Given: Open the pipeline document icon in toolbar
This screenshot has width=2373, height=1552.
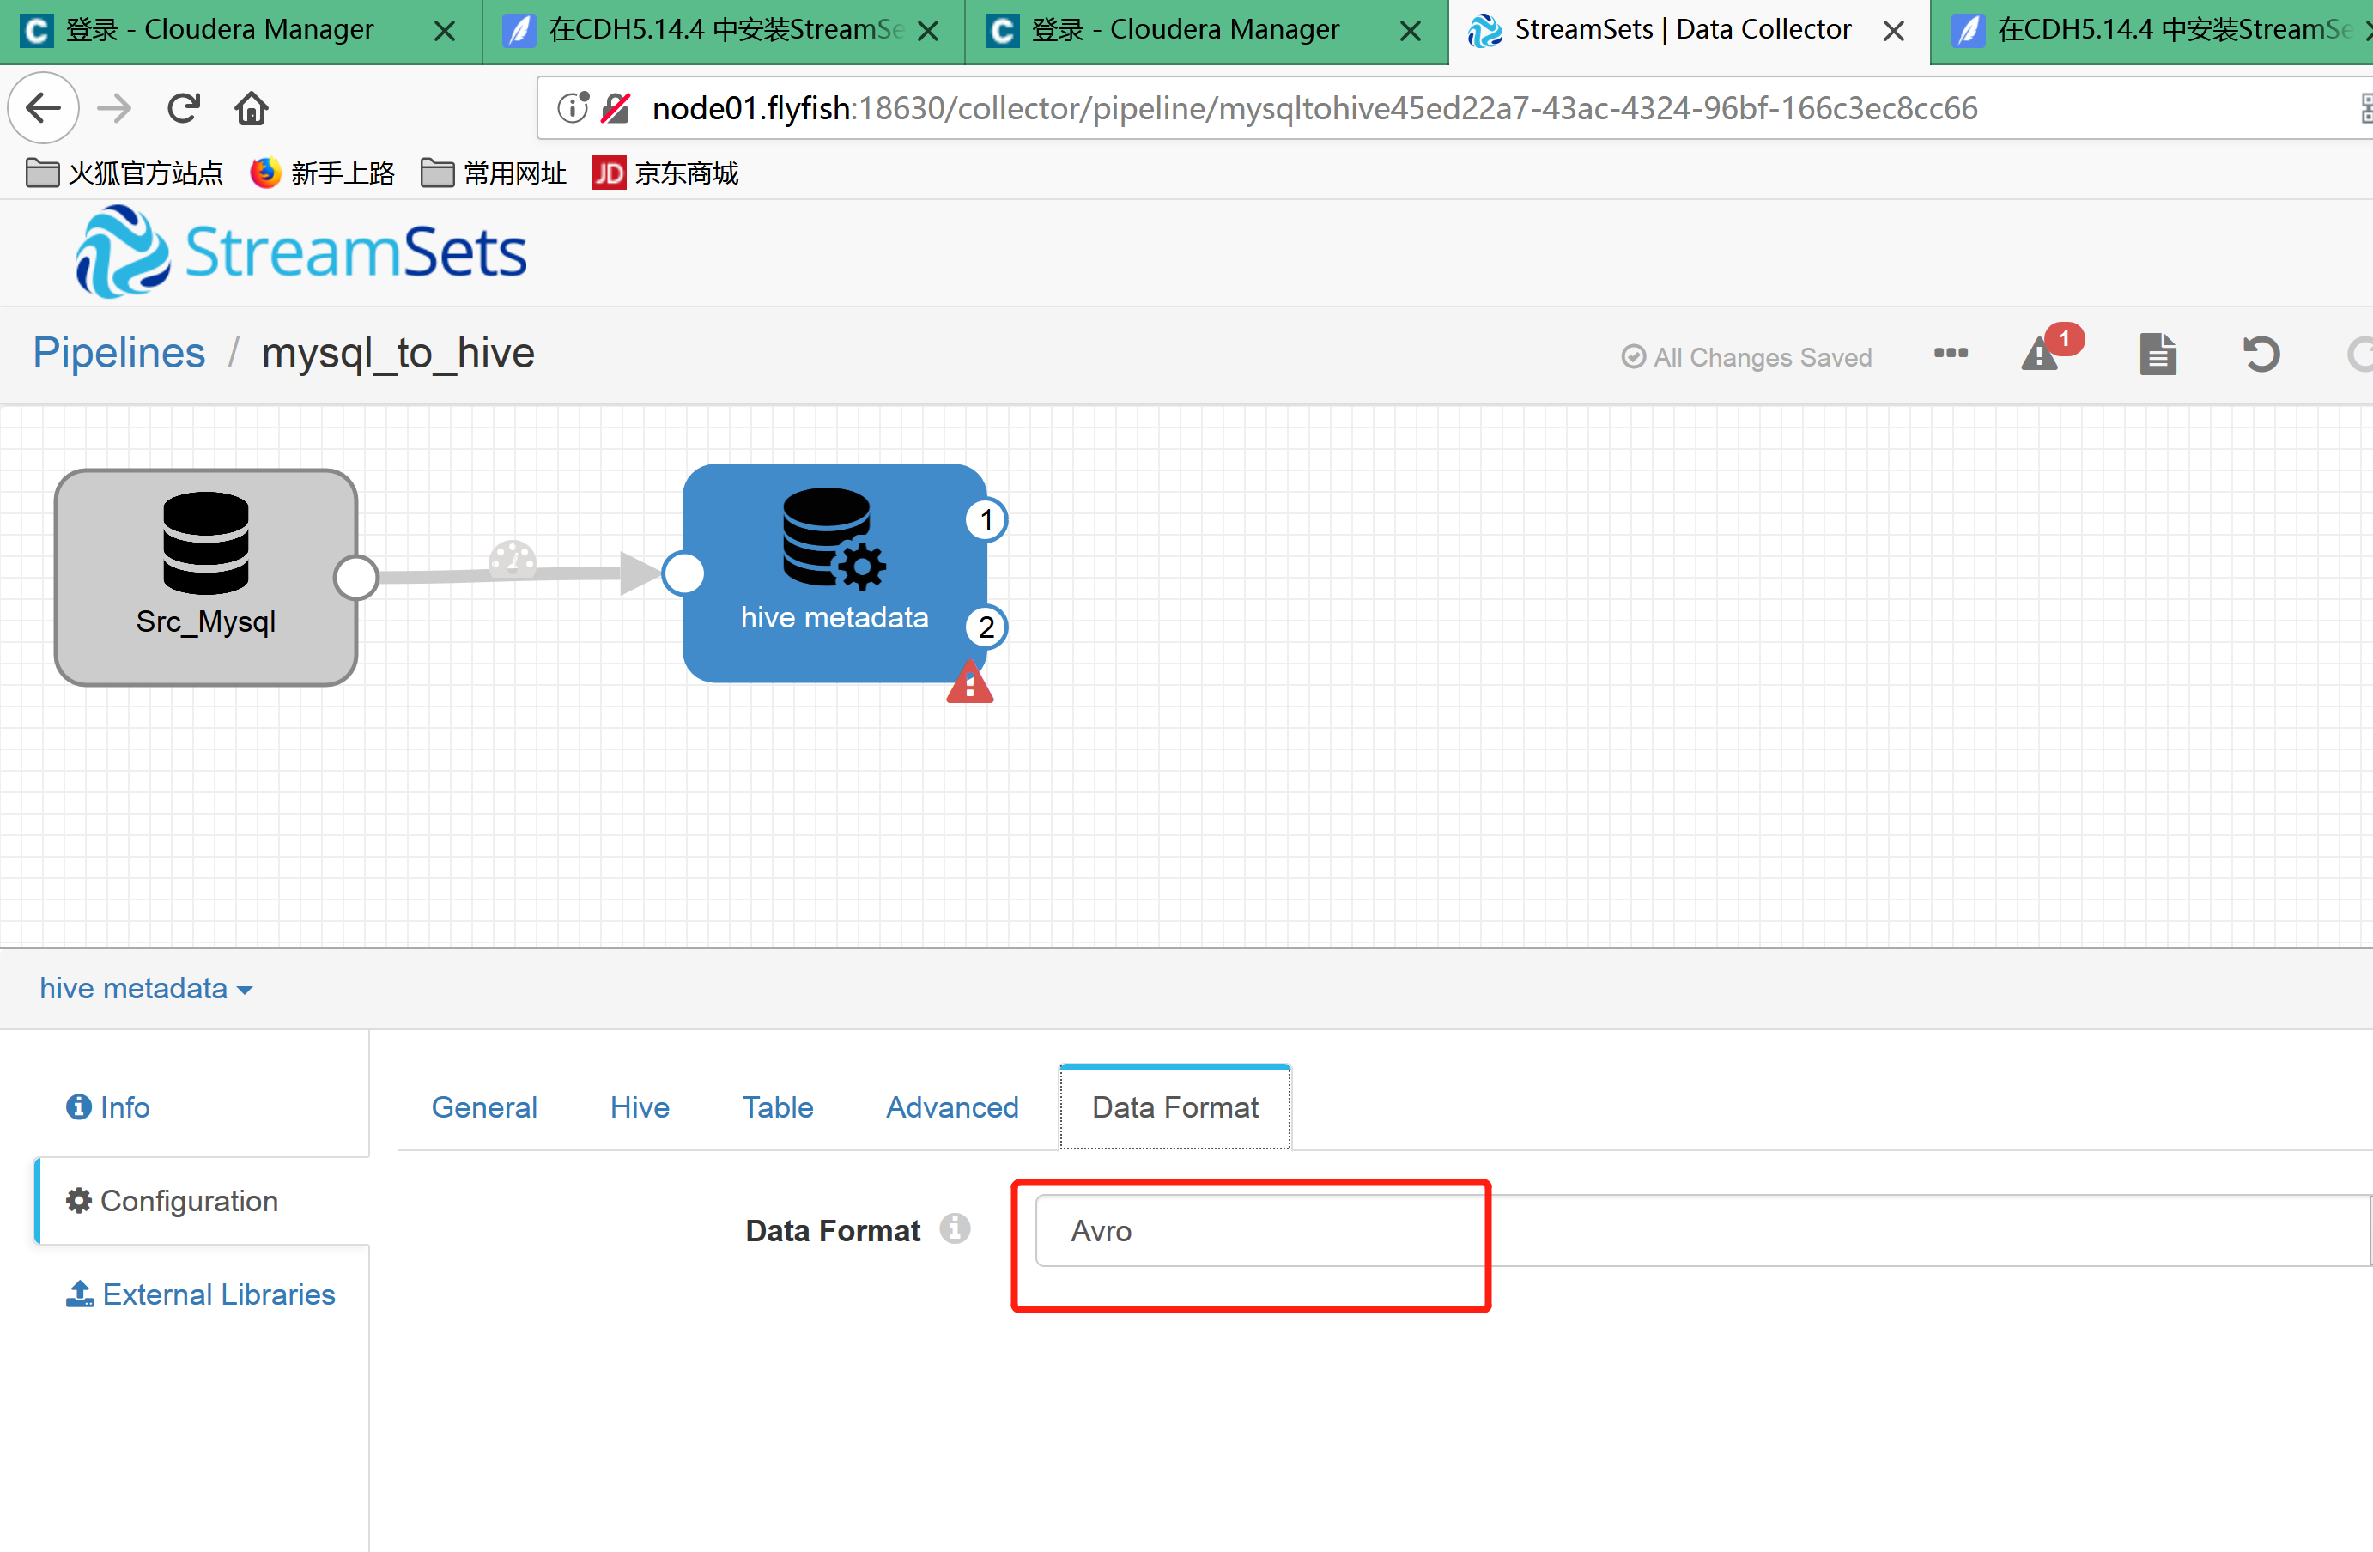Looking at the screenshot, I should pyautogui.click(x=2158, y=354).
